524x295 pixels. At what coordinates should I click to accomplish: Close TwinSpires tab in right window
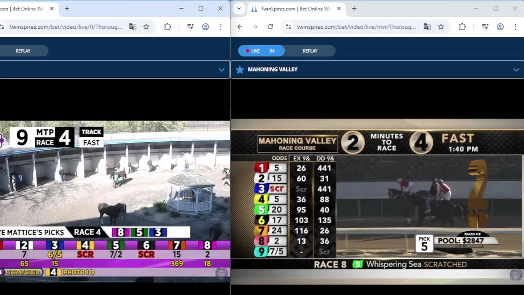click(x=339, y=9)
